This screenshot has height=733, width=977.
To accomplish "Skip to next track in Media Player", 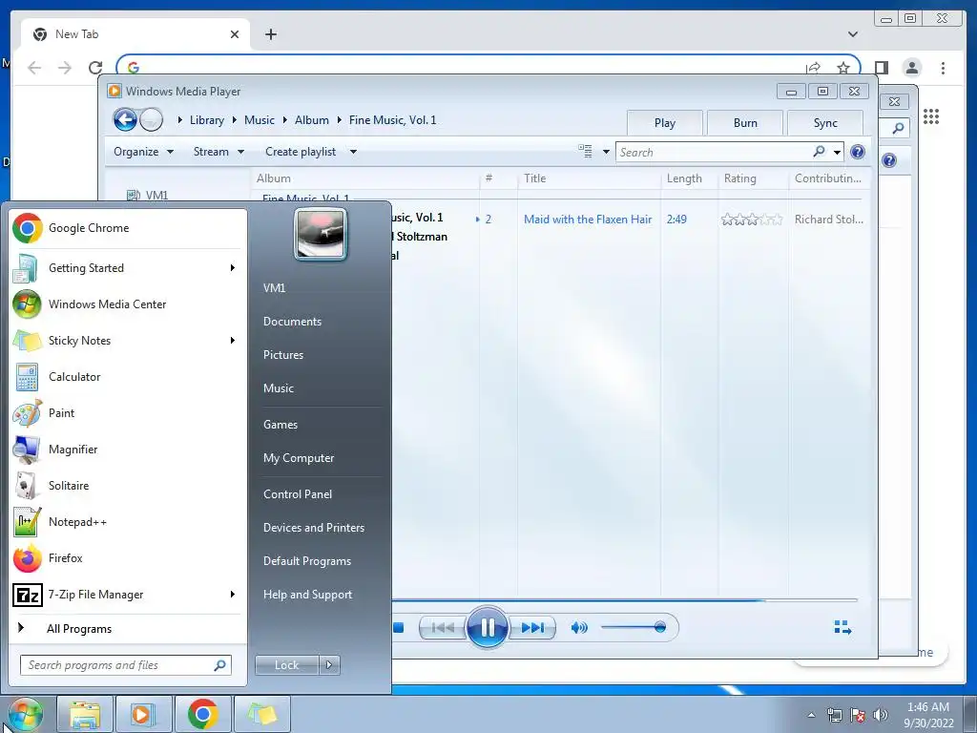I will coord(532,628).
